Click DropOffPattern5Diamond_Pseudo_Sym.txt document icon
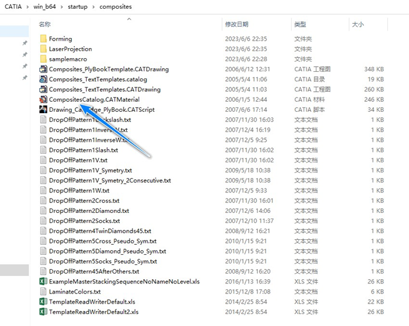Image resolution: width=409 pixels, height=326 pixels. coord(43,251)
